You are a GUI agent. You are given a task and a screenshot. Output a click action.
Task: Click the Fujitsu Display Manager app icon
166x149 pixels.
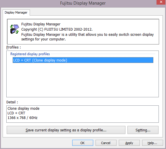coord(14,29)
